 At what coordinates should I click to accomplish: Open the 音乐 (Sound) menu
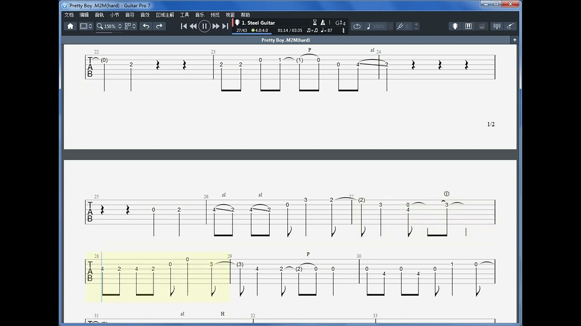[x=200, y=15]
